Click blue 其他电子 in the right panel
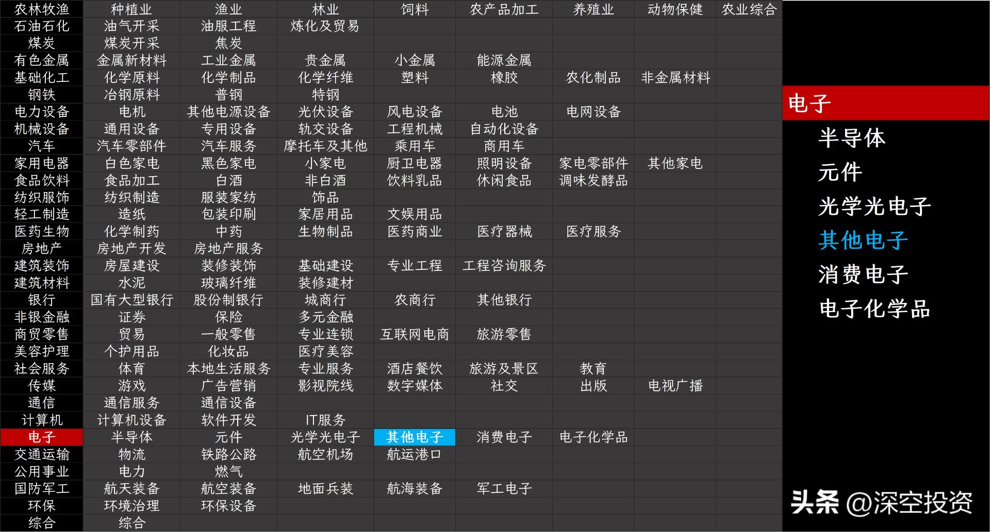This screenshot has width=990, height=532. coord(863,241)
